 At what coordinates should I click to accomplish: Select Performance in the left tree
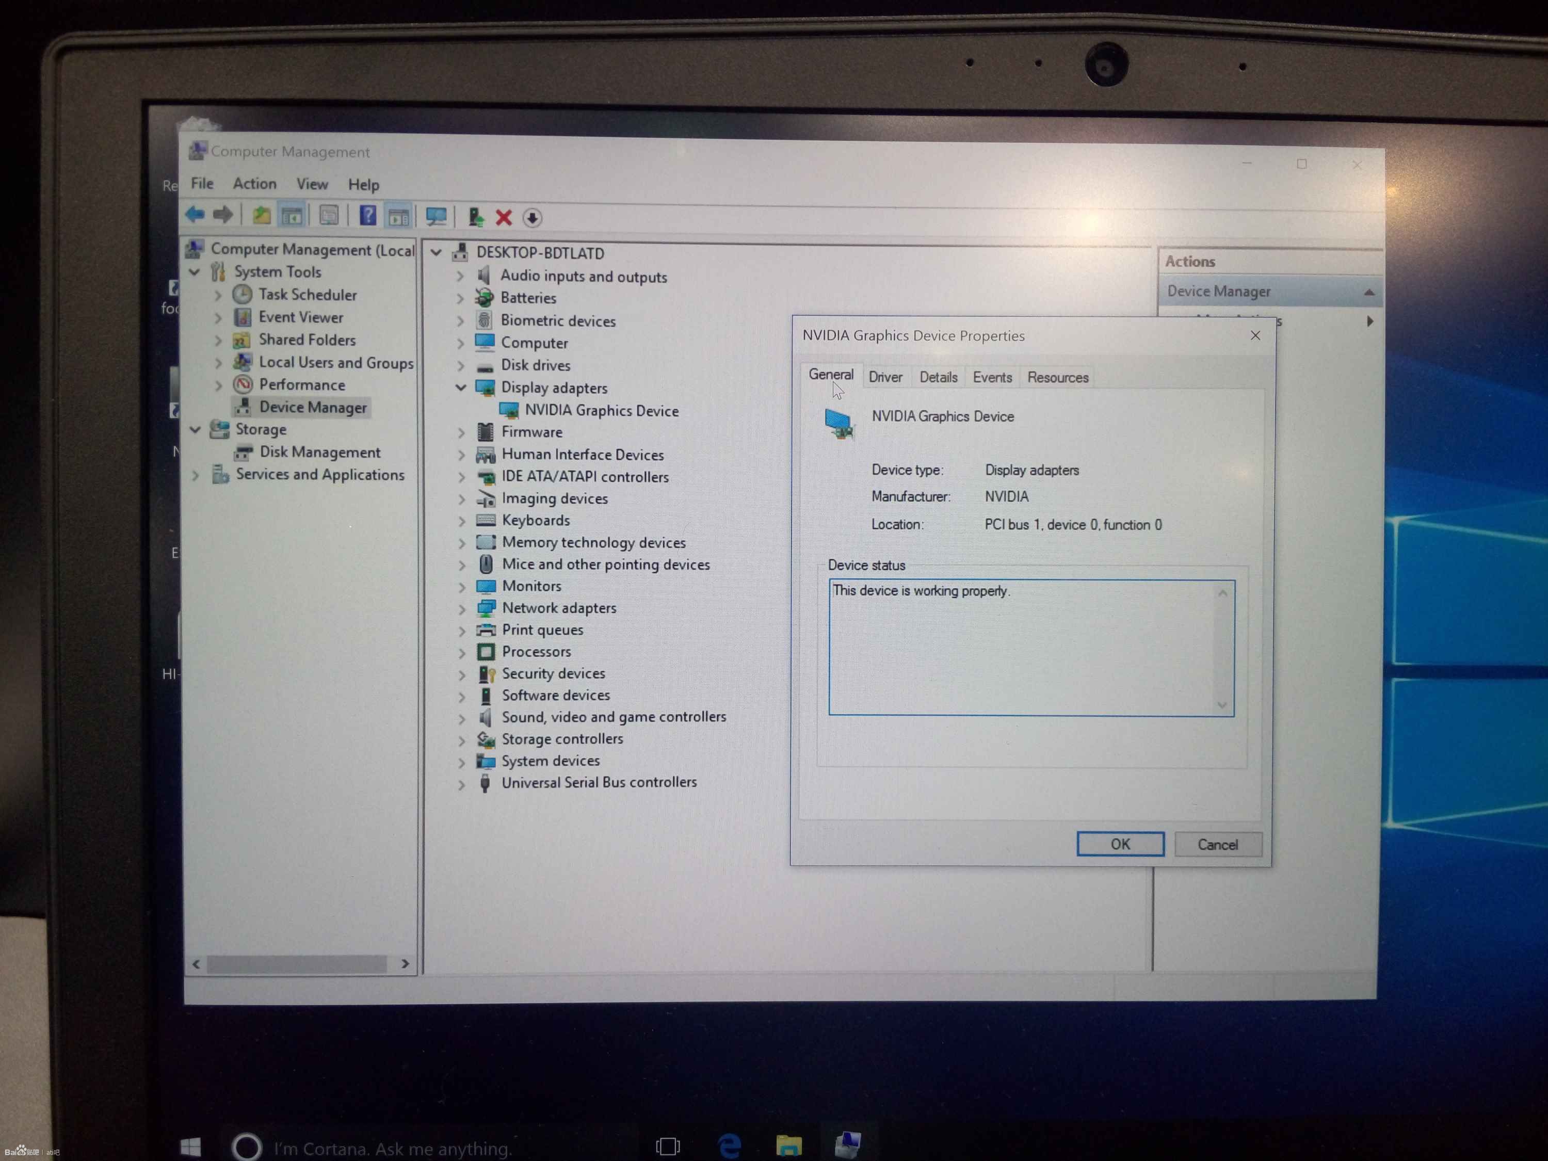[302, 385]
